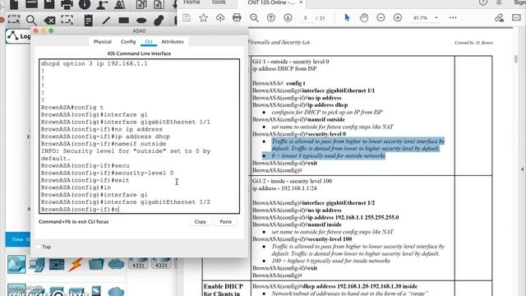
Task: Click the Paste button in ASA0 CLI
Action: pos(226,222)
